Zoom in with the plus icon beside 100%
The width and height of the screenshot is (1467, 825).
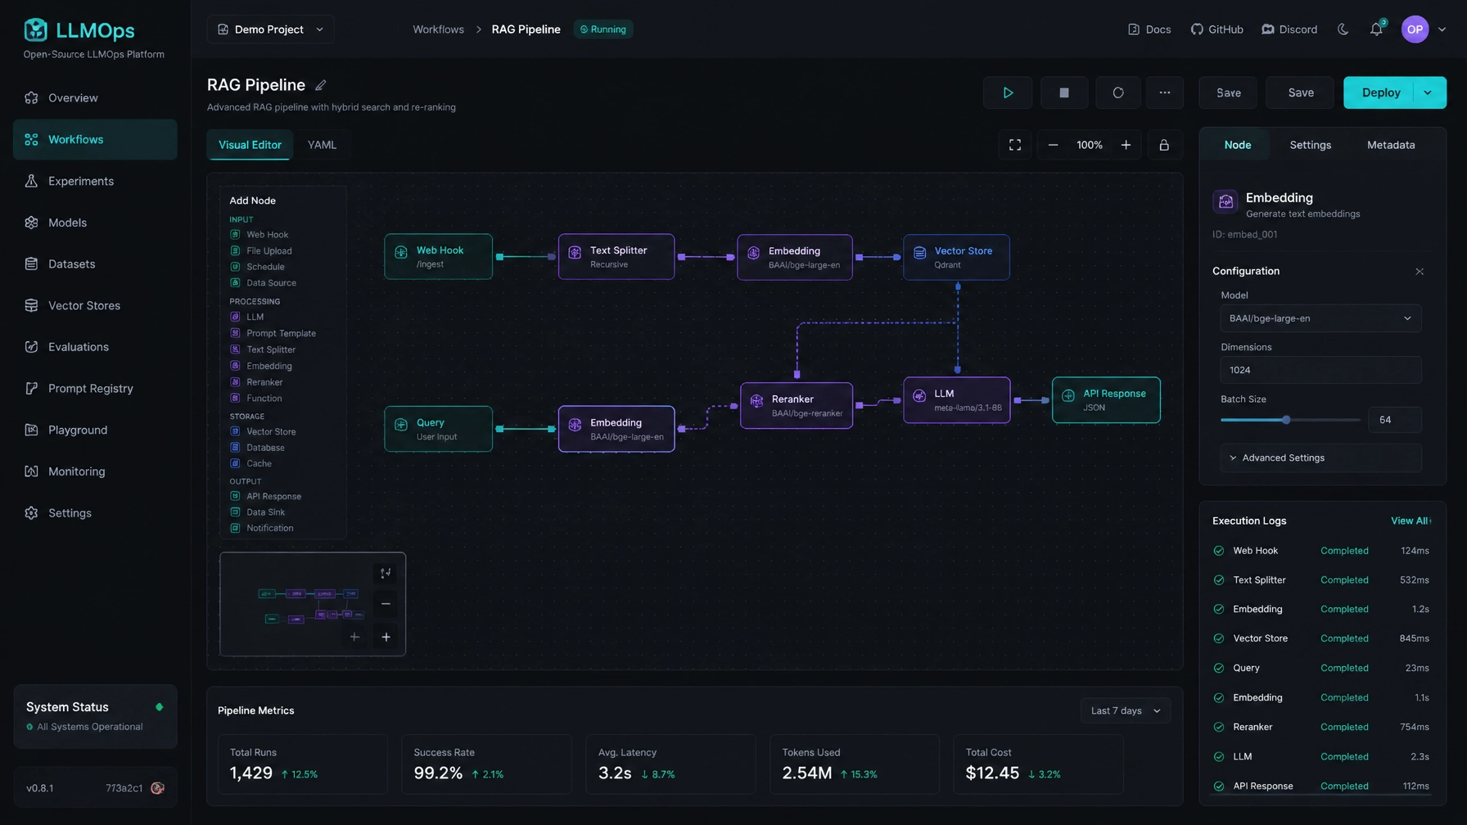[1126, 145]
